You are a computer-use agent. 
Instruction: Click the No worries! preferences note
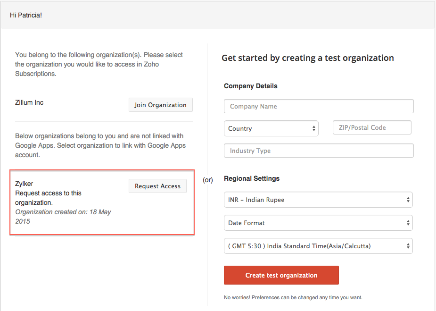pos(293,297)
